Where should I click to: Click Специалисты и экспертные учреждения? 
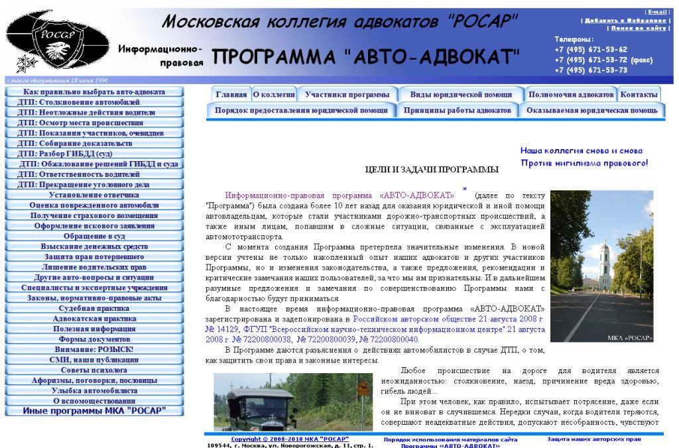pos(94,288)
